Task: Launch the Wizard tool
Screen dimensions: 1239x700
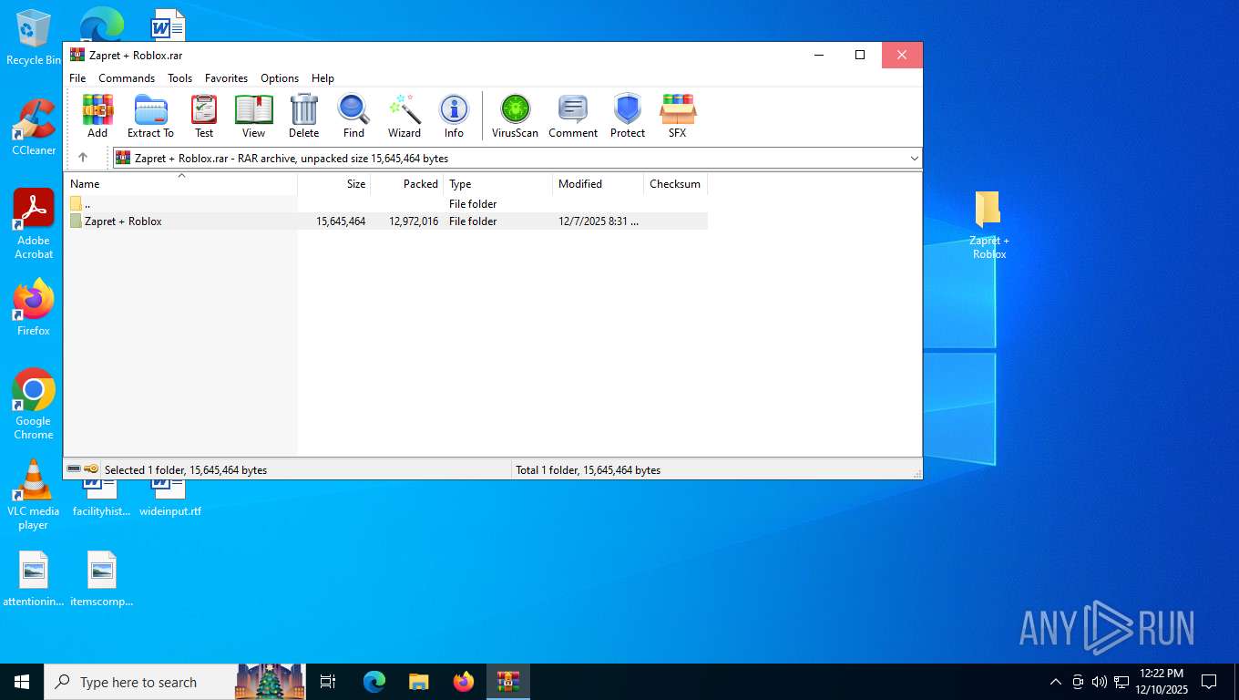Action: 404,116
